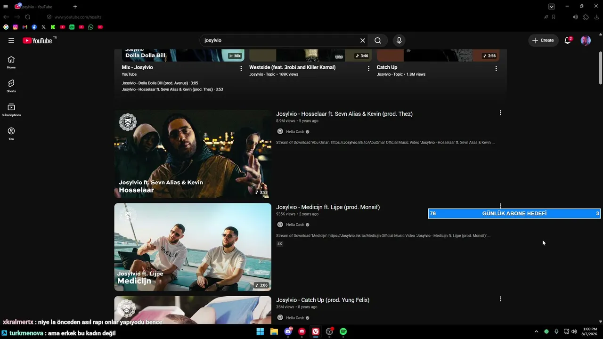Viewport: 603px width, 339px height.
Task: Open a new browser tab
Action: (75, 7)
